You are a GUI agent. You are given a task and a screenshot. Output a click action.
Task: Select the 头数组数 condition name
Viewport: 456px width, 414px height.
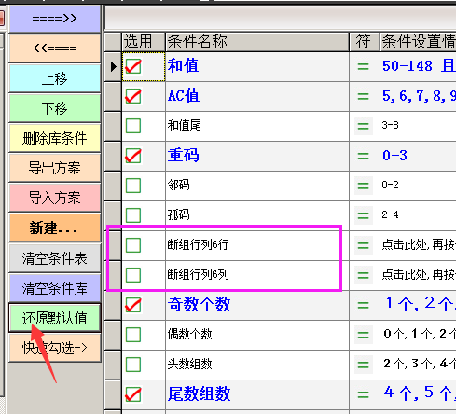[x=189, y=364]
